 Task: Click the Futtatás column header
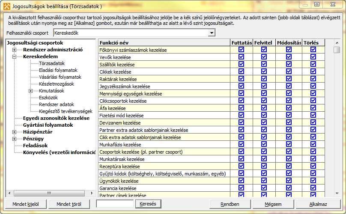click(242, 42)
